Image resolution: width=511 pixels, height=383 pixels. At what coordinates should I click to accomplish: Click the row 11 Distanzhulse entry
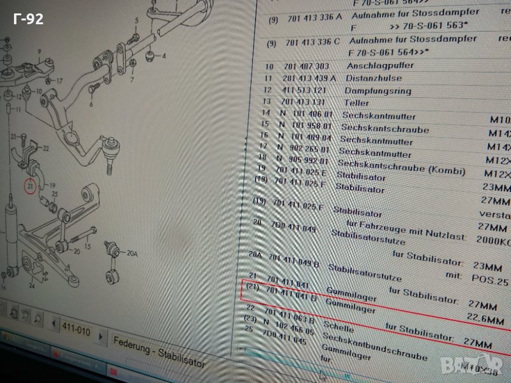332,78
